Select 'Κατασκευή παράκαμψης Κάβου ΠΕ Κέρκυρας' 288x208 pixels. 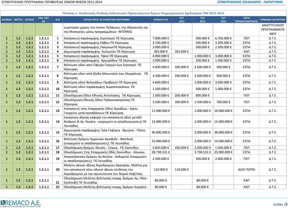[x=96, y=43]
